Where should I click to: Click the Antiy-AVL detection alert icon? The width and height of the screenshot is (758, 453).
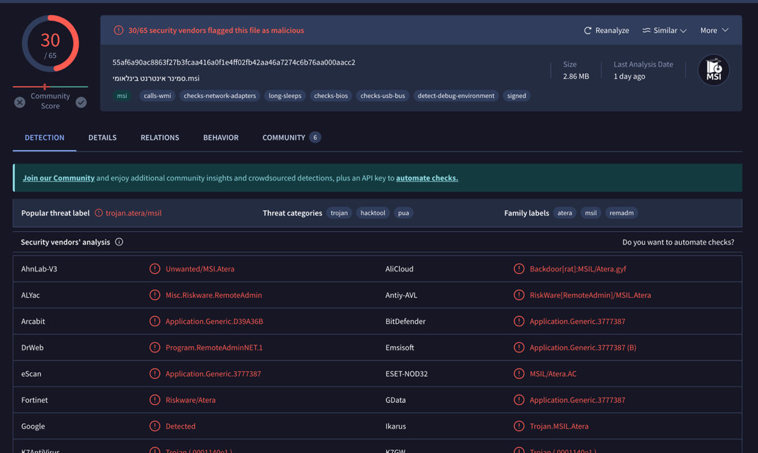pyautogui.click(x=519, y=295)
